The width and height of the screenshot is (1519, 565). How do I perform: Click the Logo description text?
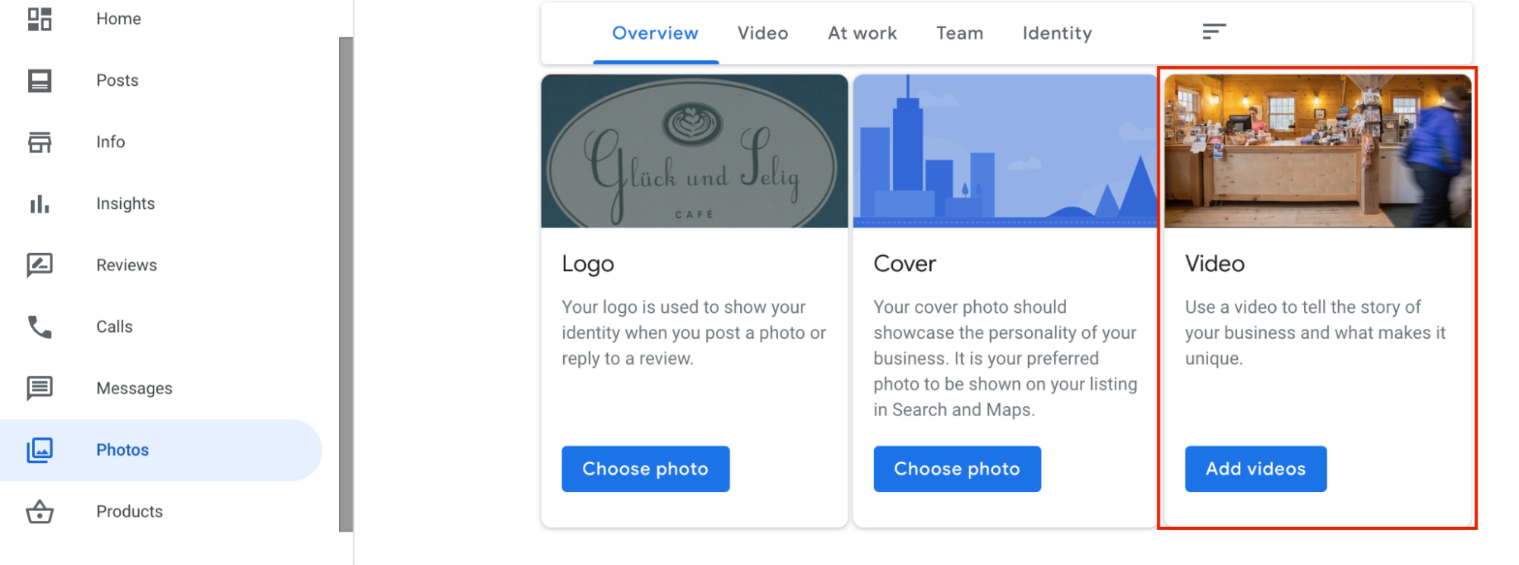tap(694, 333)
